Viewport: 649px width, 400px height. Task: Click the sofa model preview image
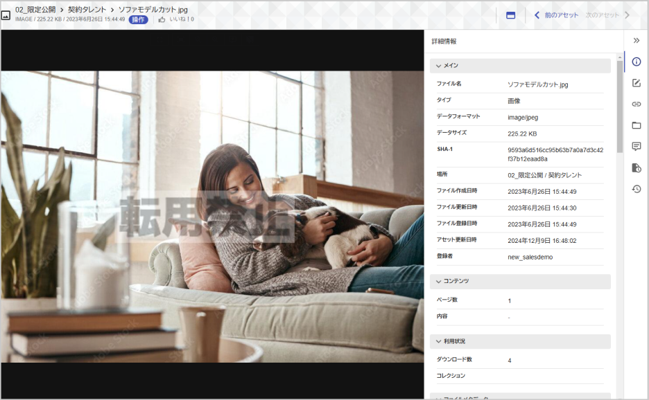point(212,215)
